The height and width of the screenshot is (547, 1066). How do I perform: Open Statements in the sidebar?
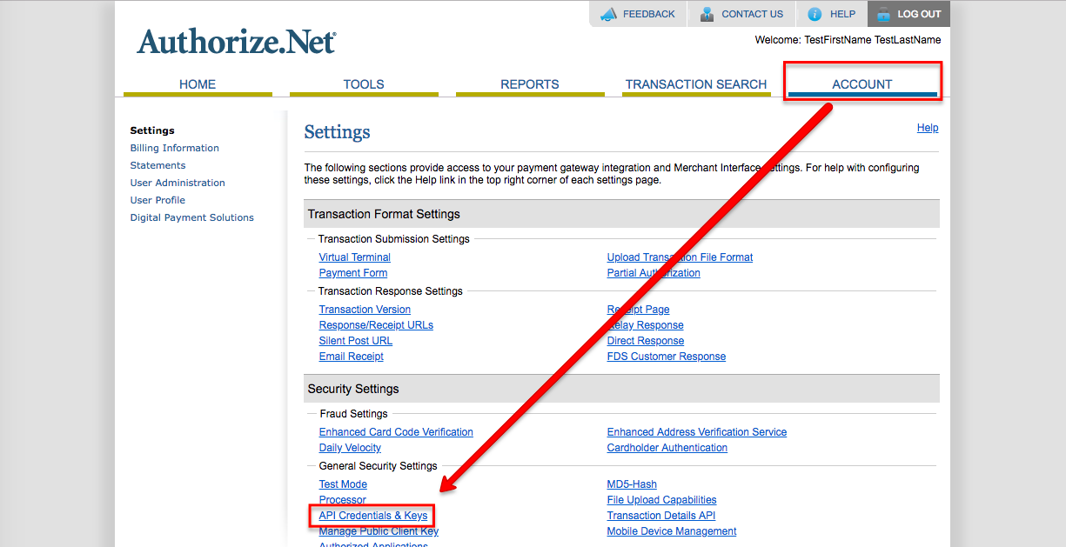click(x=158, y=165)
